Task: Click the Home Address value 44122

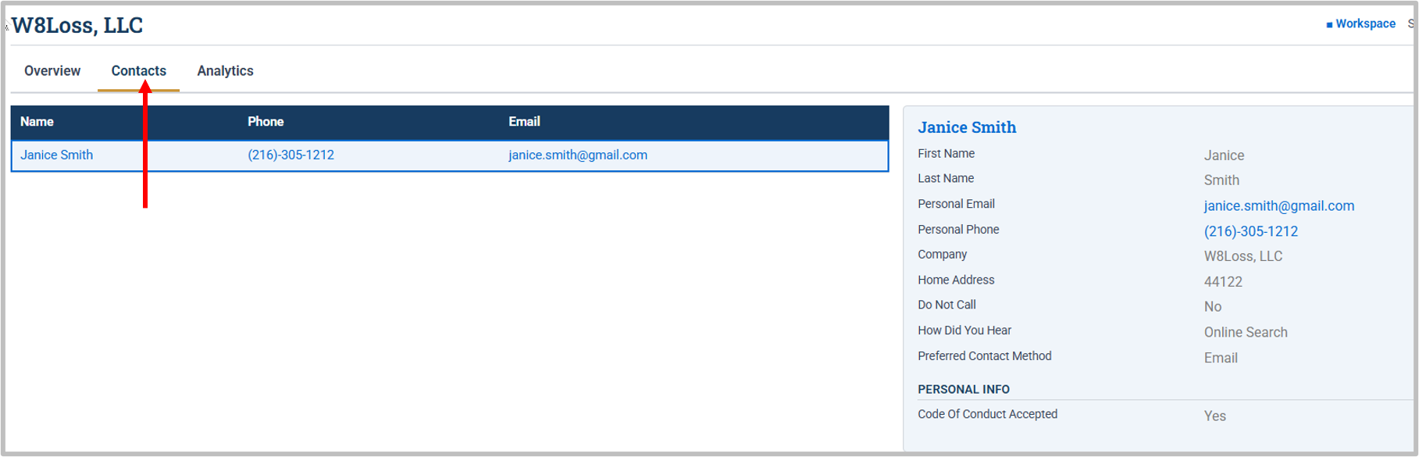Action: click(1223, 282)
